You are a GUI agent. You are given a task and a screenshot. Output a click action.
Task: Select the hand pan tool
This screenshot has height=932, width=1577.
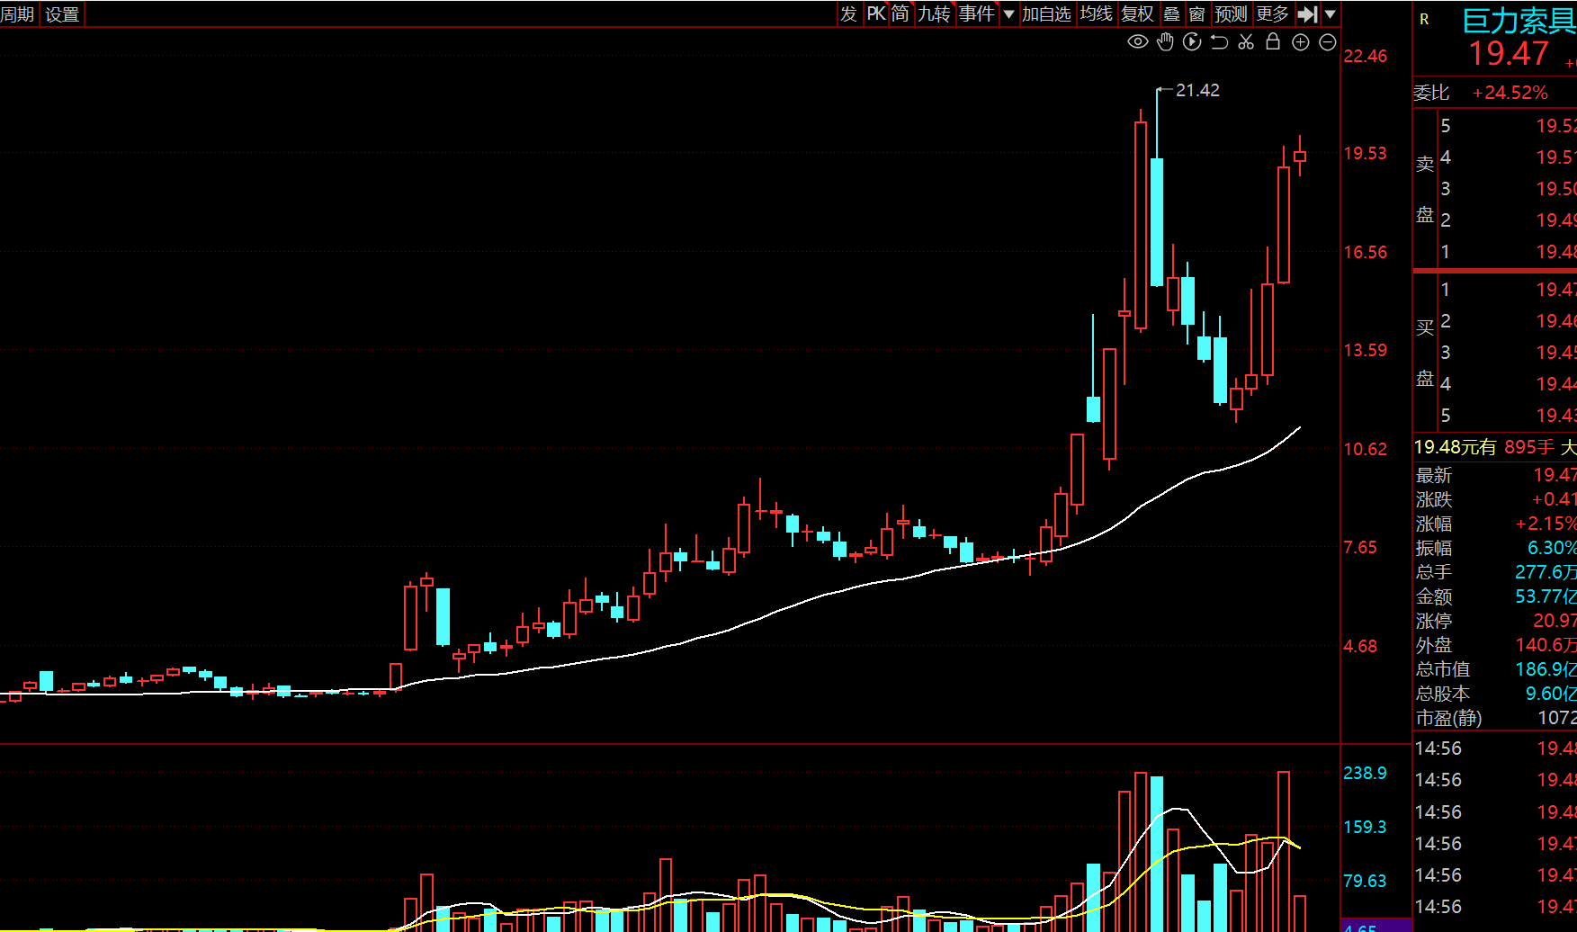pos(1165,41)
